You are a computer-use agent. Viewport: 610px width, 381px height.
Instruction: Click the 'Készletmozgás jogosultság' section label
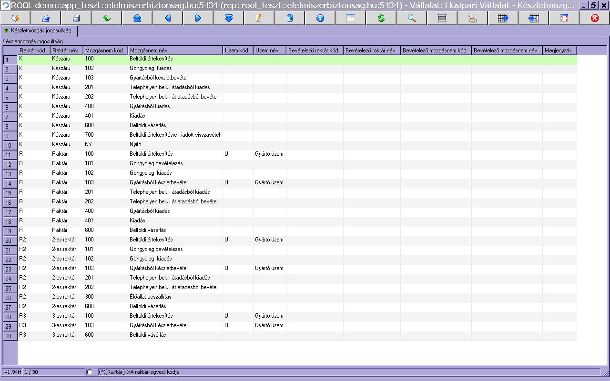pos(32,41)
